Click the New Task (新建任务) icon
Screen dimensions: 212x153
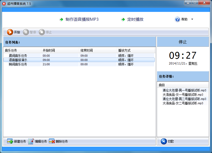[x=10, y=141]
